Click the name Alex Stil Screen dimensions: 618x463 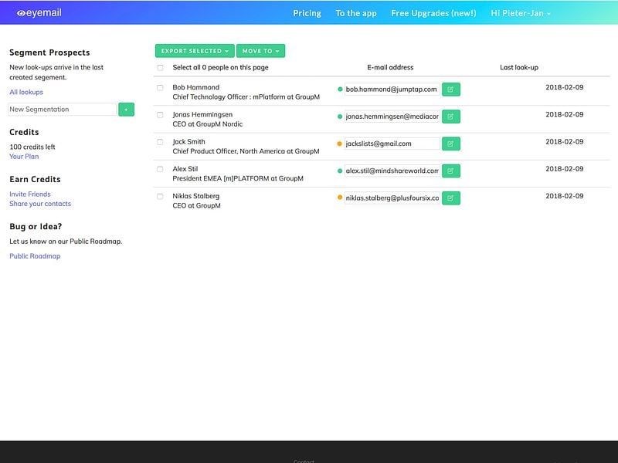click(185, 168)
